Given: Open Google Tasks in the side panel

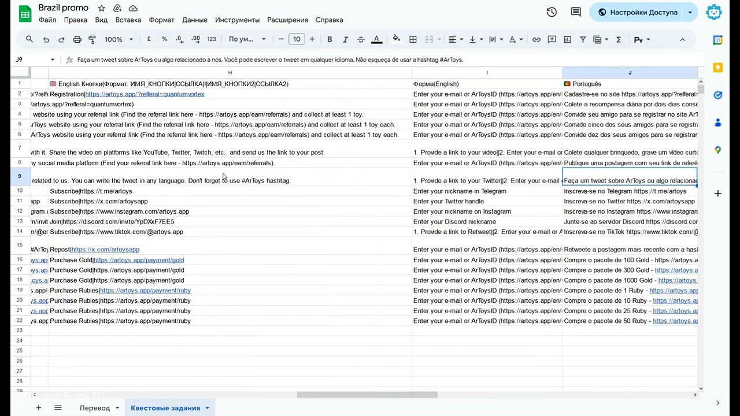Looking at the screenshot, I should 717,95.
